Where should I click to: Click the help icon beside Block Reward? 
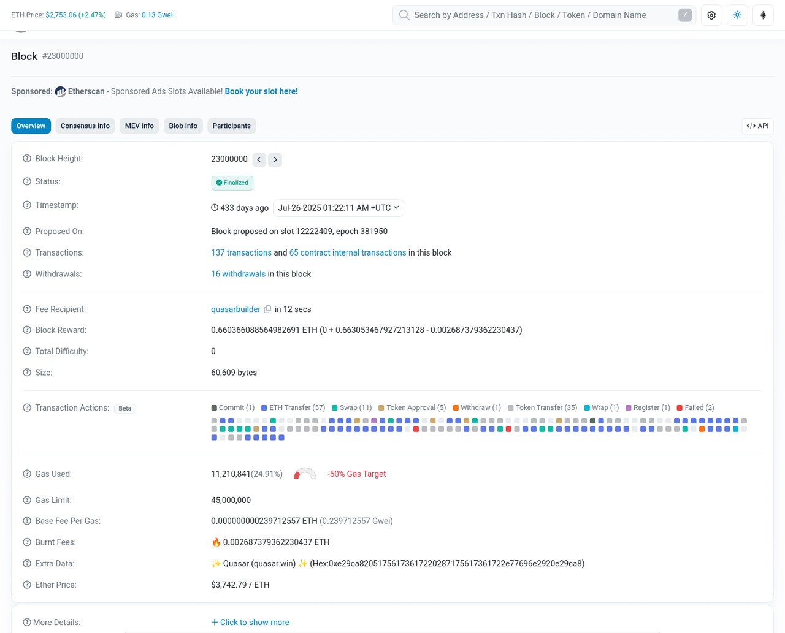point(27,330)
